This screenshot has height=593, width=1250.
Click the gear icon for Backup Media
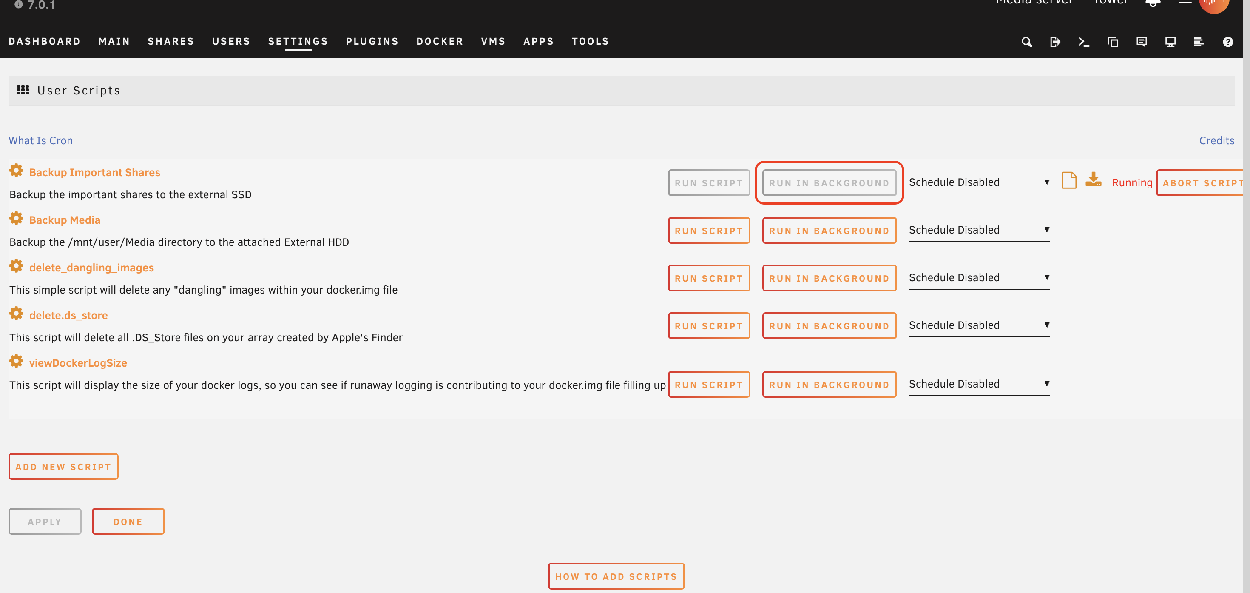coord(16,219)
